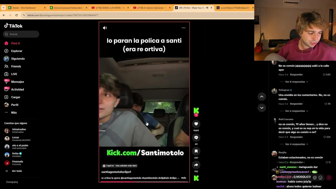Click CapCut edición más fácil tag
This screenshot has height=189, width=336.
[x=120, y=166]
